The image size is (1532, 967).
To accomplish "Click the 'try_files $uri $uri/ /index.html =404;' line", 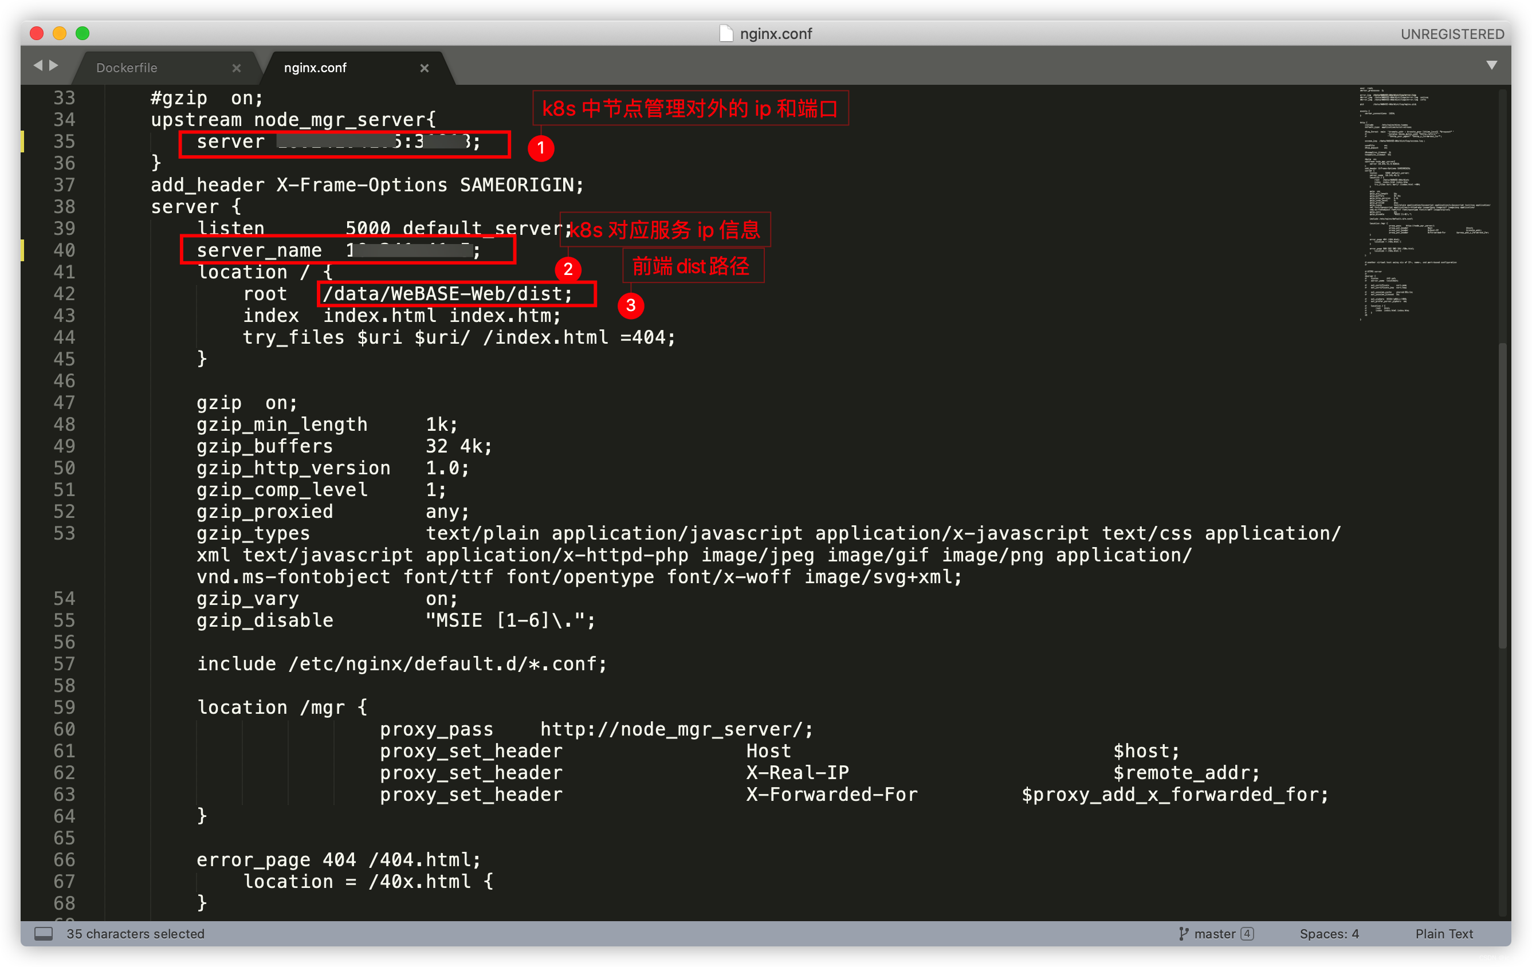I will (459, 337).
